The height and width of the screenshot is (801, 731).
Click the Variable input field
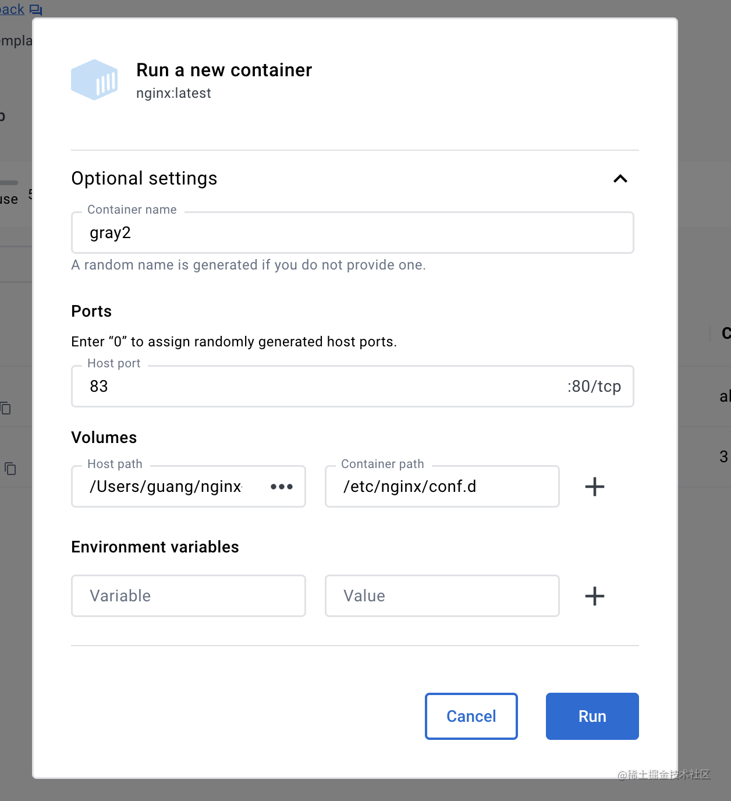click(188, 596)
